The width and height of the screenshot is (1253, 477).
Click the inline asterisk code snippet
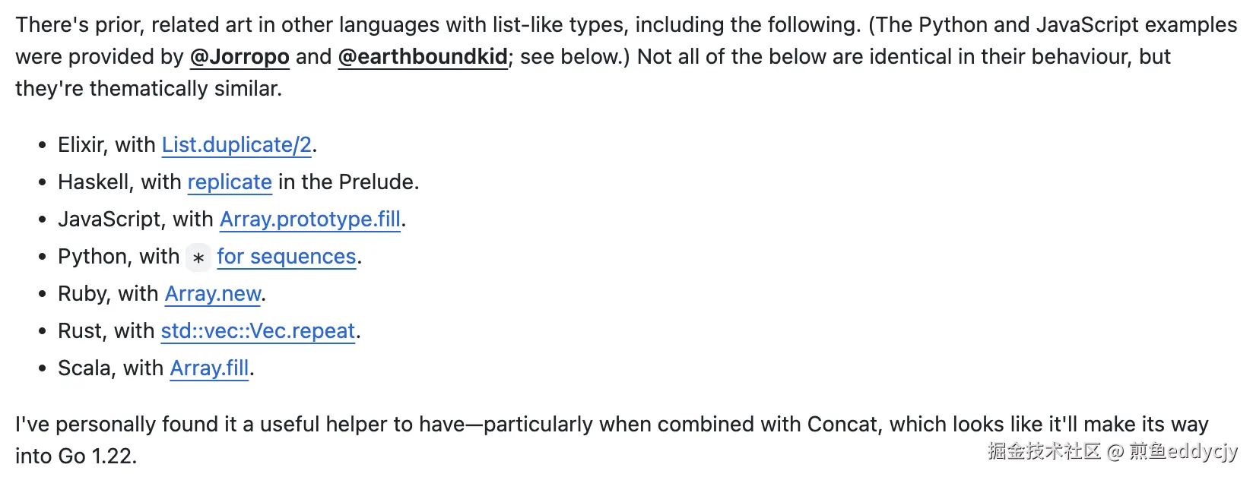pyautogui.click(x=198, y=257)
